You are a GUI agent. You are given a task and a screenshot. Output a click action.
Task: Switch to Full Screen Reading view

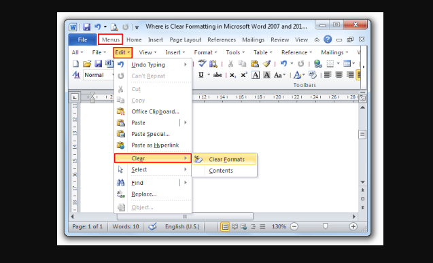point(235,227)
